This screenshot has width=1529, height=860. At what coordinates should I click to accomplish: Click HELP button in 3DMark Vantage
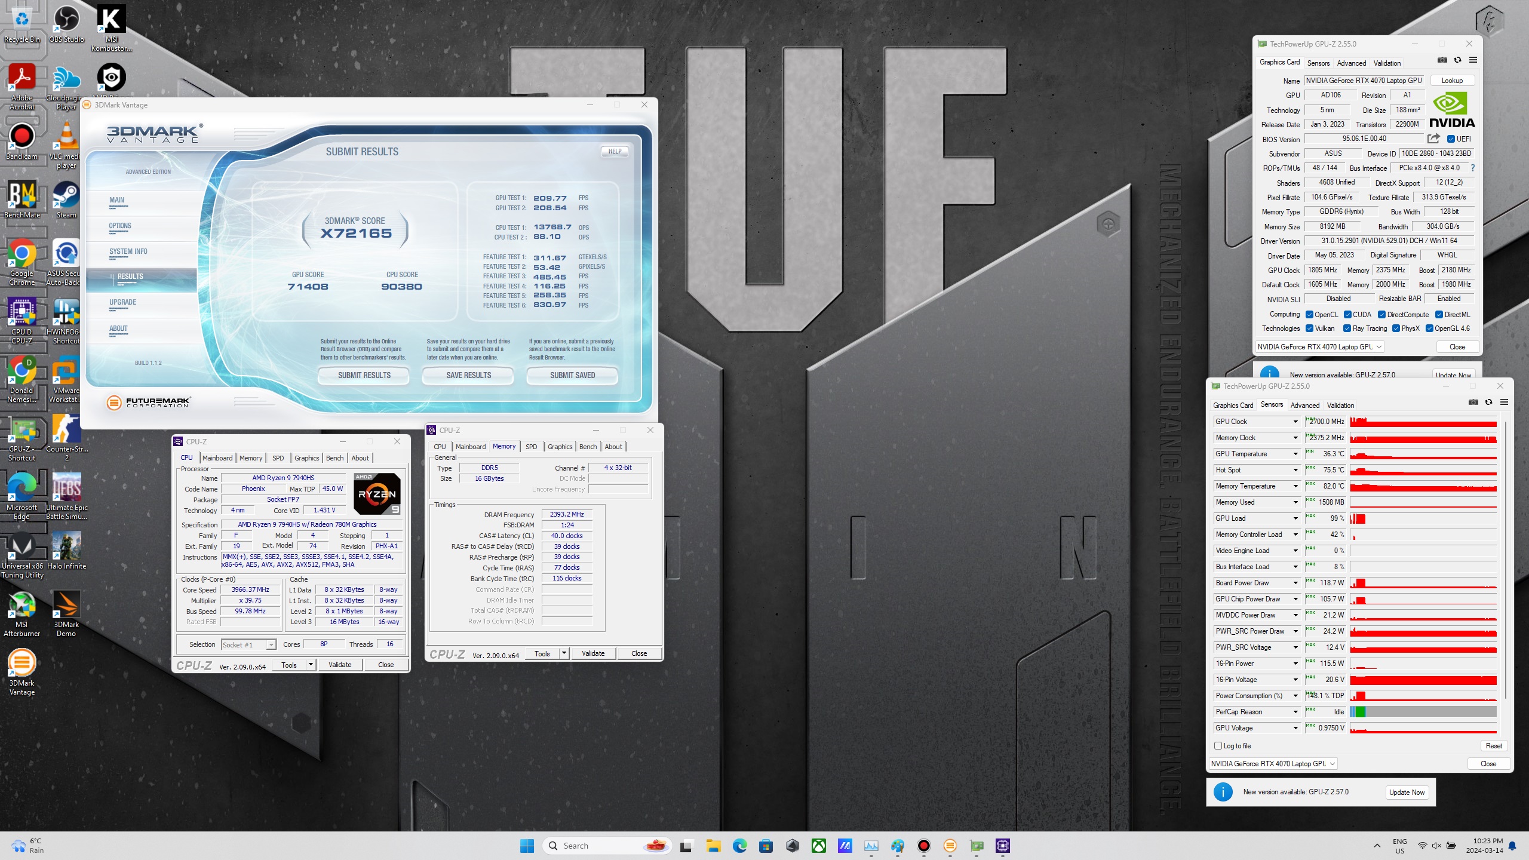615,152
